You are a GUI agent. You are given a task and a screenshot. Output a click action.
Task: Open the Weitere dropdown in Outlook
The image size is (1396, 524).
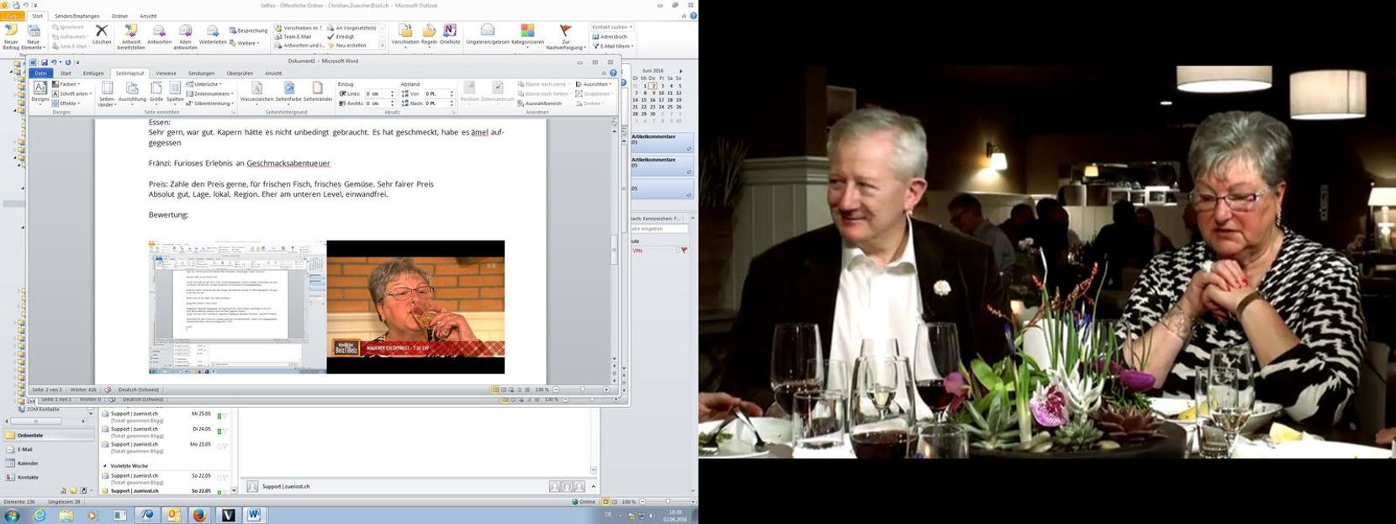click(x=246, y=43)
